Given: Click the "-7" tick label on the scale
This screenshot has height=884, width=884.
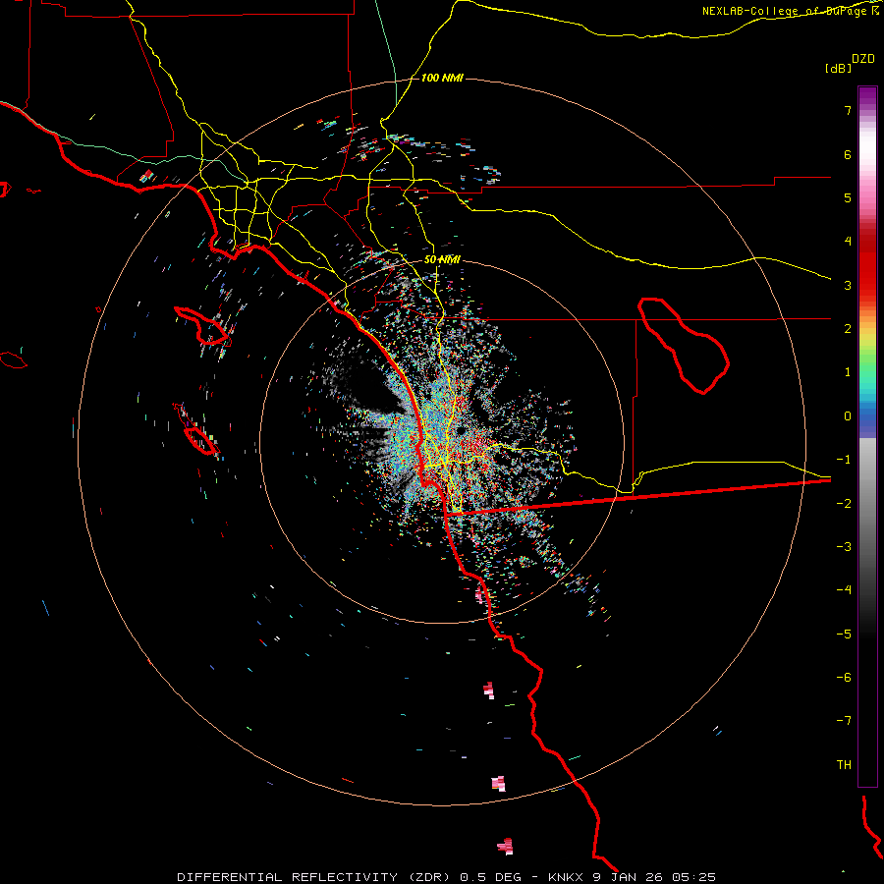Looking at the screenshot, I should pyautogui.click(x=844, y=721).
